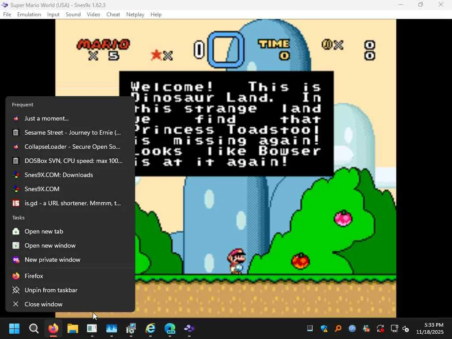Open the Snes9X.COM frequent entry
Screen dimensions: 452x339
click(70, 189)
